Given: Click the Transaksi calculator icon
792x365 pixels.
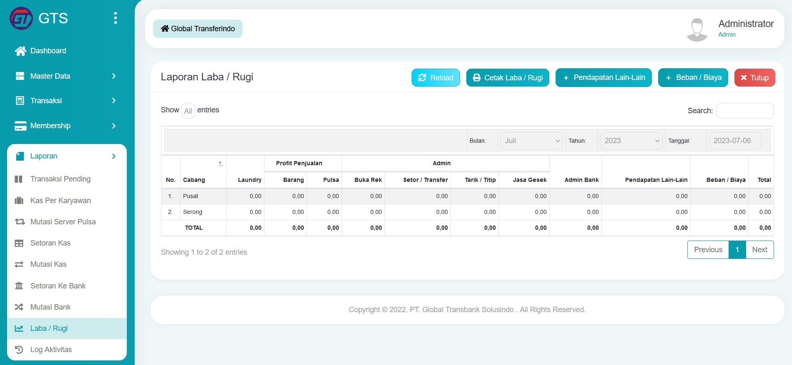Looking at the screenshot, I should [20, 101].
